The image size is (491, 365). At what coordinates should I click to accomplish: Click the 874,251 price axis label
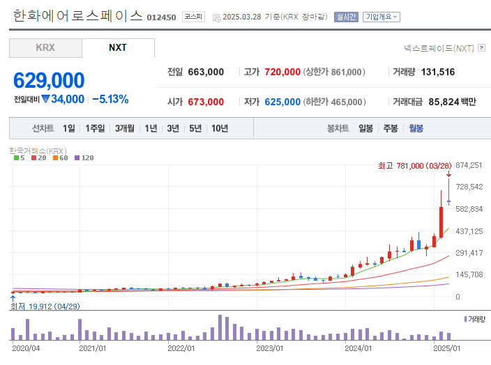pyautogui.click(x=469, y=165)
